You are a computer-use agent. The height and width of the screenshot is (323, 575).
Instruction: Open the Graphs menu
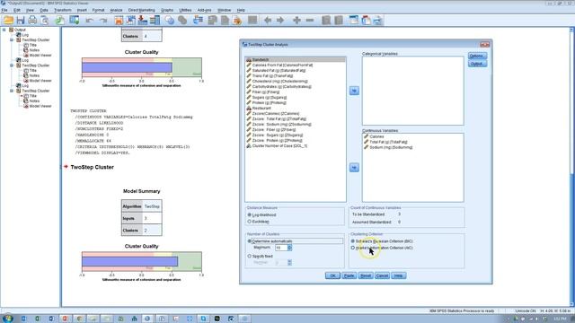click(167, 10)
